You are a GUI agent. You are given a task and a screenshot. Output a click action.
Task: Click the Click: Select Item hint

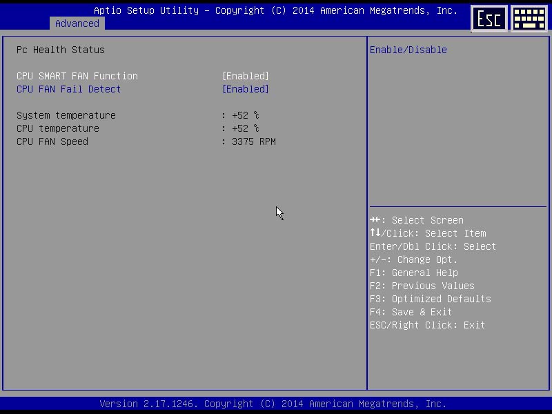[428, 233]
